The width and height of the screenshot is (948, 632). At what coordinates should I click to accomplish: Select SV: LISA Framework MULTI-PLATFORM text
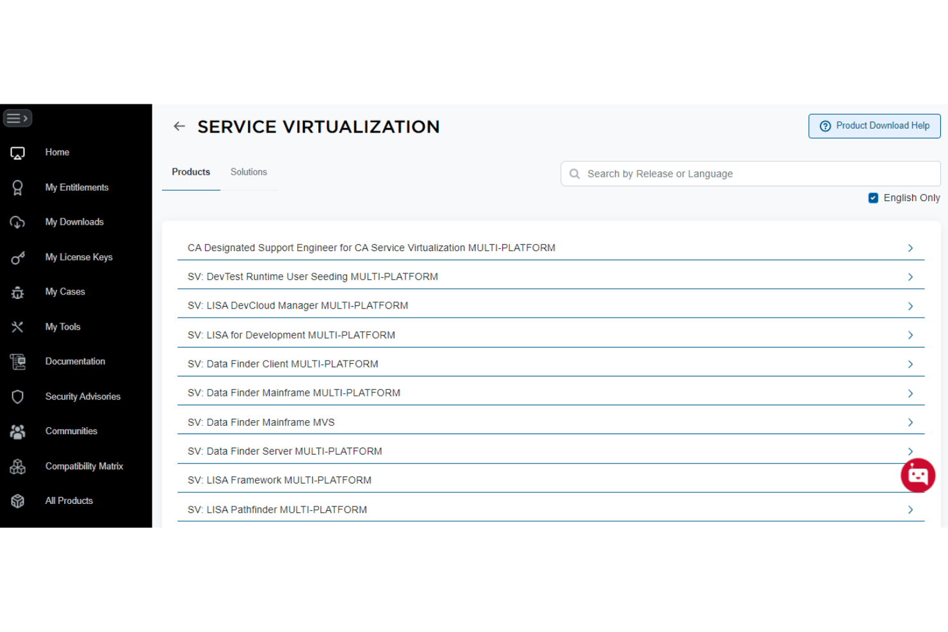pos(279,480)
